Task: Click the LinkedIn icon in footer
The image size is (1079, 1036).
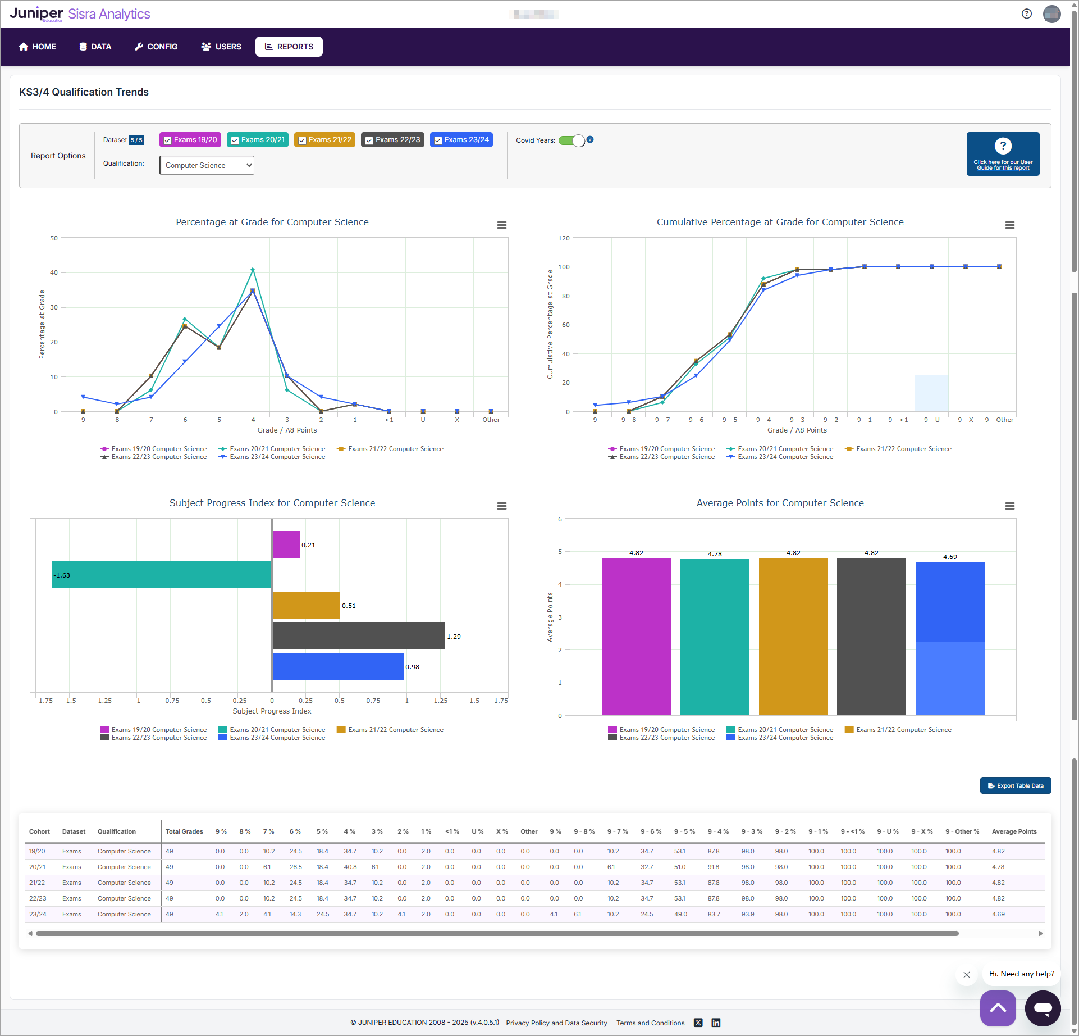Action: (x=716, y=1023)
